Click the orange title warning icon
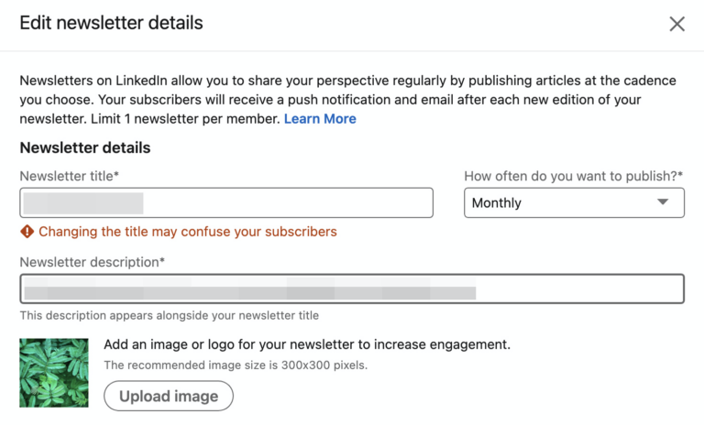The image size is (704, 425). [x=27, y=232]
